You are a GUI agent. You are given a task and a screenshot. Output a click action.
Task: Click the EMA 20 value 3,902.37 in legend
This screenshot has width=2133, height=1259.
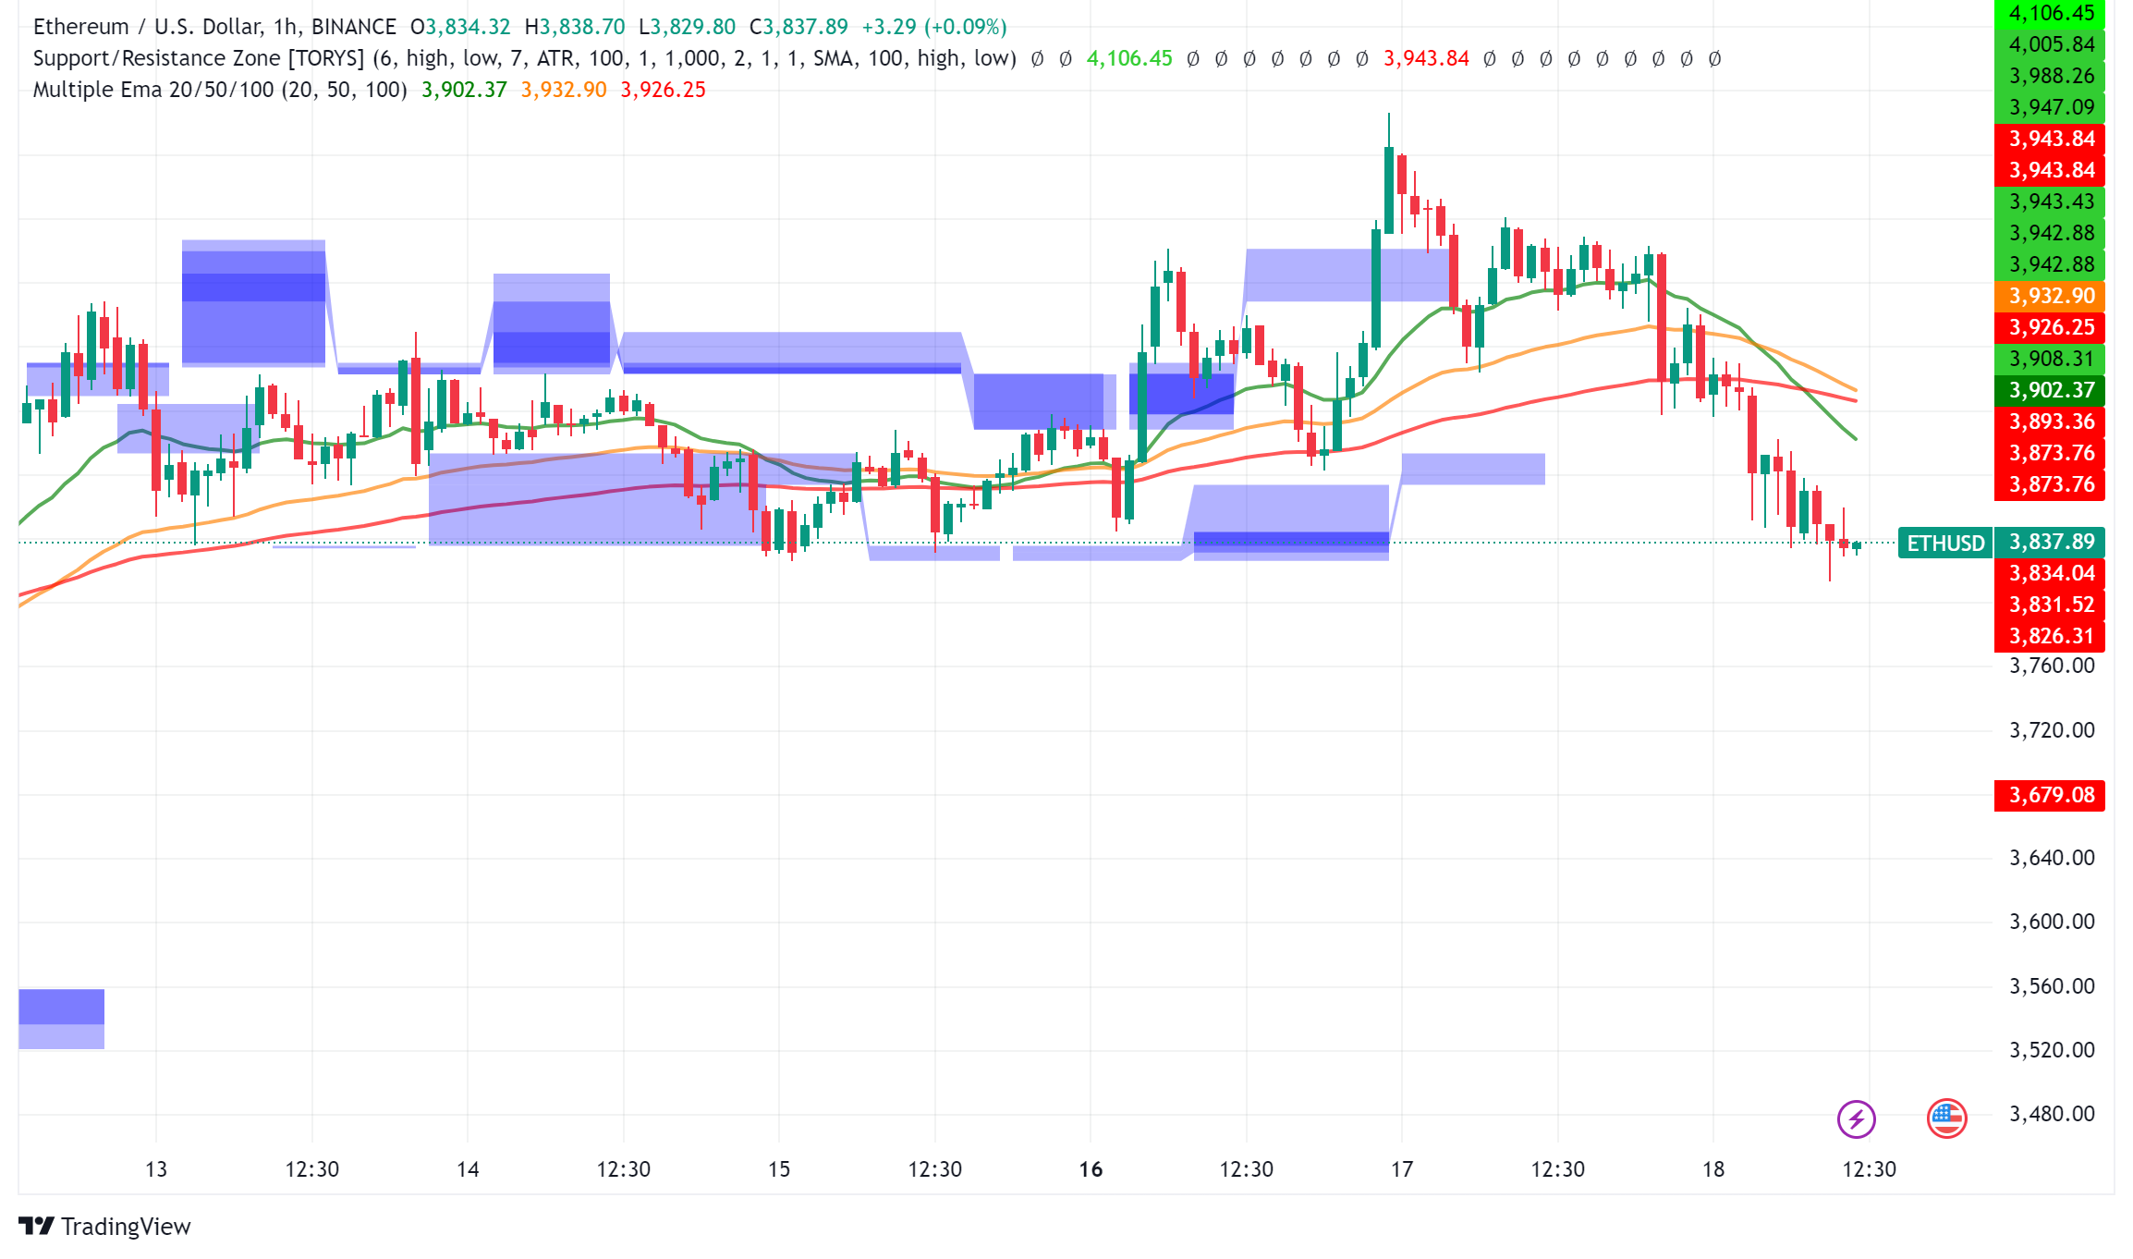[x=464, y=90]
